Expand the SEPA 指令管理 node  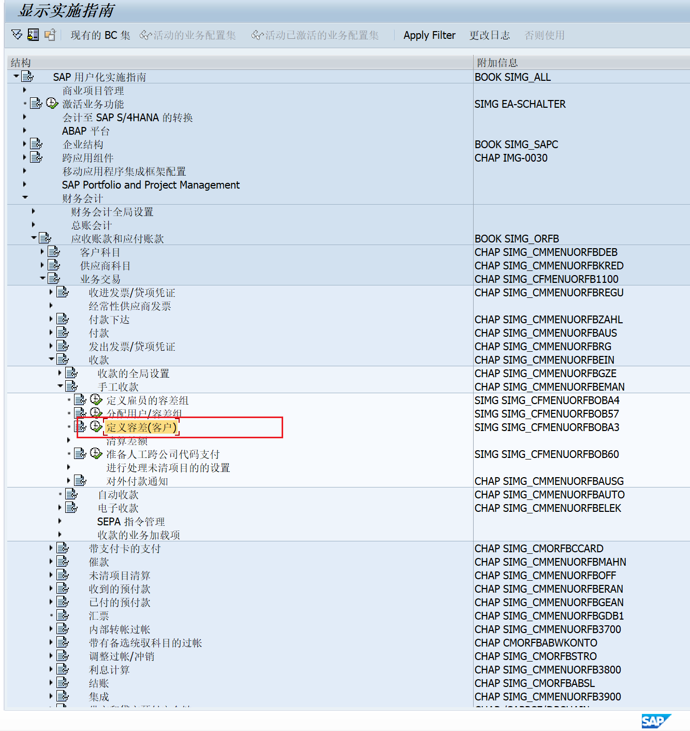60,521
